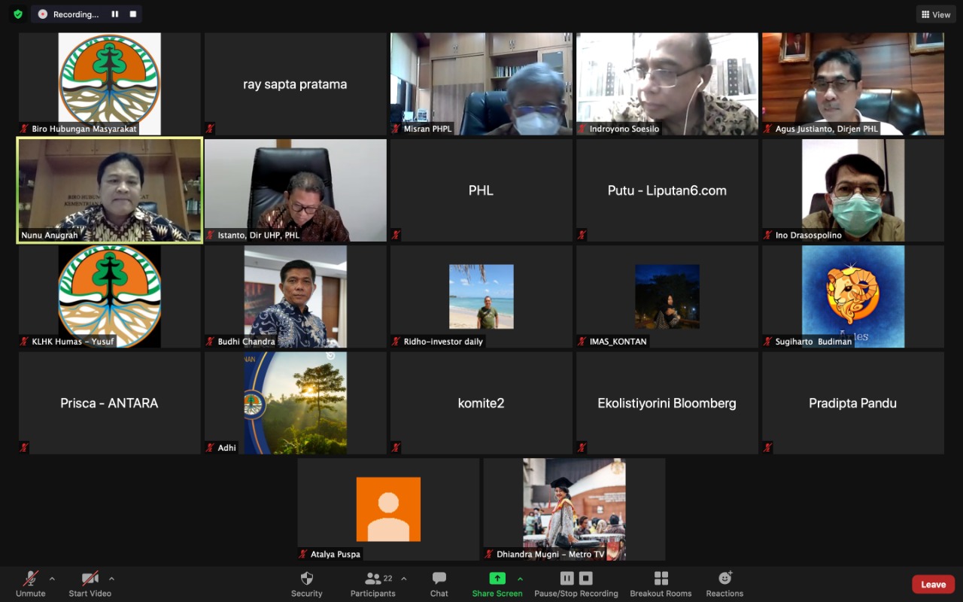Viewport: 963px width, 602px height.
Task: Select Agus Justianto's video tile
Action: [x=853, y=84]
